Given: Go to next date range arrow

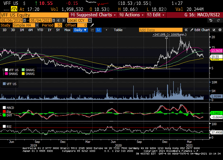Looking at the screenshot, I should coord(63,21).
